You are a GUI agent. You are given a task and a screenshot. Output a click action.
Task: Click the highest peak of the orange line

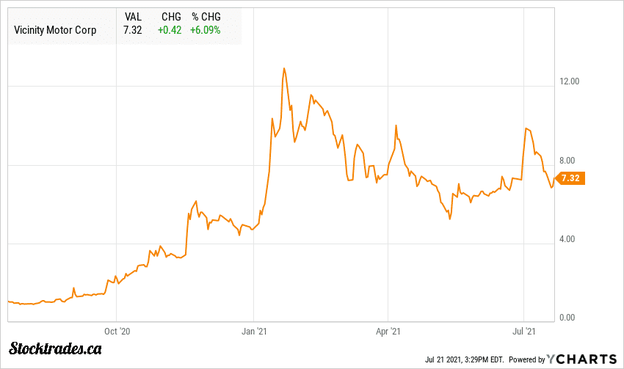coord(283,68)
